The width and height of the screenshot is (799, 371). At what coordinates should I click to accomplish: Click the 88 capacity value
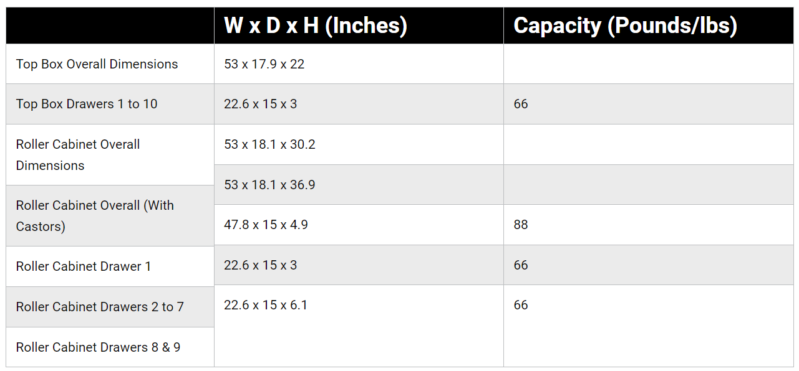pyautogui.click(x=521, y=225)
